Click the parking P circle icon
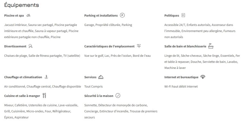This screenshot has width=241, height=124. [x=122, y=15]
